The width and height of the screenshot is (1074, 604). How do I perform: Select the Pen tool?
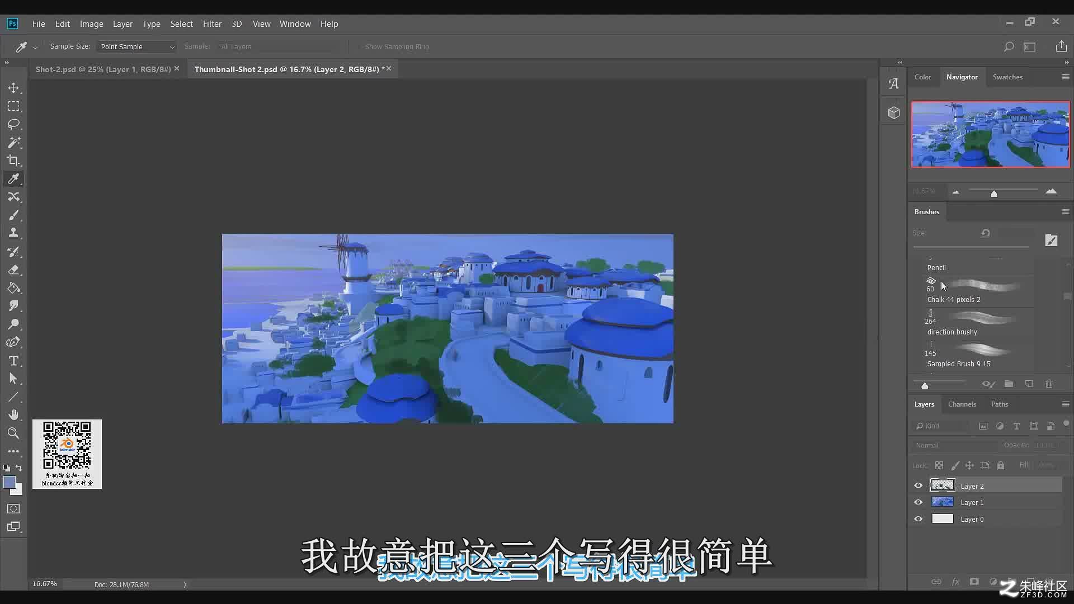point(13,342)
